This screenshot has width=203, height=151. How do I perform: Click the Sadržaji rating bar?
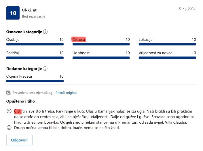[x=35, y=58]
